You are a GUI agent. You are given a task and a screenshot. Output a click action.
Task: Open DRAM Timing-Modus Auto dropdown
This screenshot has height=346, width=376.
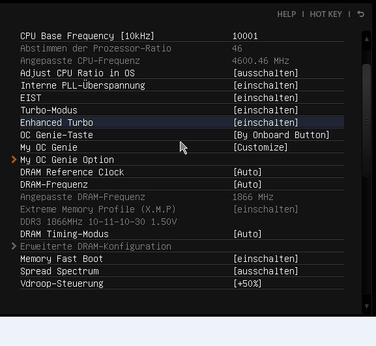[248, 234]
